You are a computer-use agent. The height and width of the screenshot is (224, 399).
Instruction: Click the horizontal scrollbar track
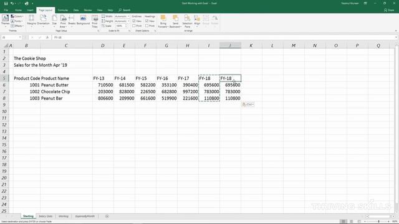pos(378,217)
